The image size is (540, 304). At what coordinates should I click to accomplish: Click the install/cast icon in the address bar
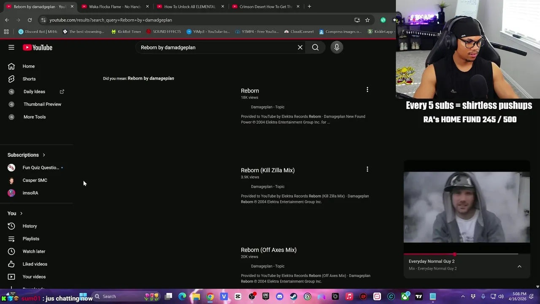[357, 20]
